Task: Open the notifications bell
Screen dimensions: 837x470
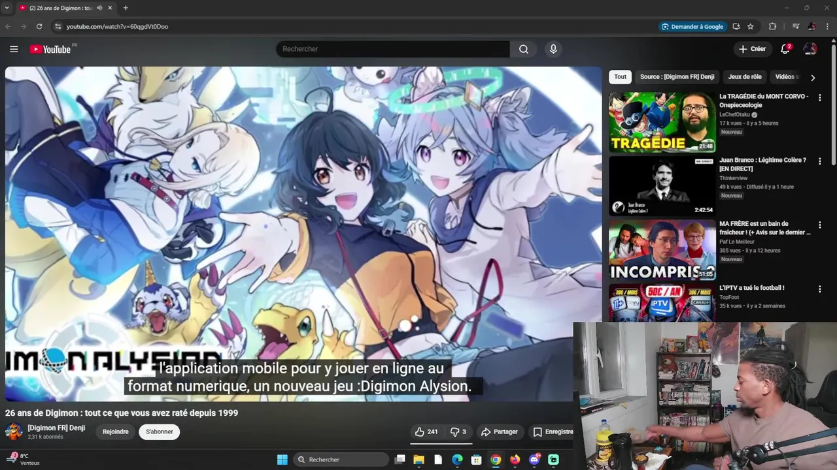Action: (x=785, y=49)
